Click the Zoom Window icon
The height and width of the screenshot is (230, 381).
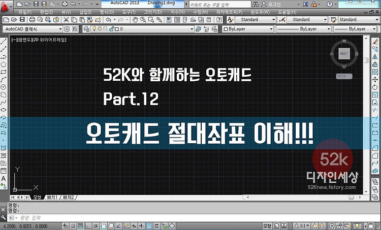(151, 20)
